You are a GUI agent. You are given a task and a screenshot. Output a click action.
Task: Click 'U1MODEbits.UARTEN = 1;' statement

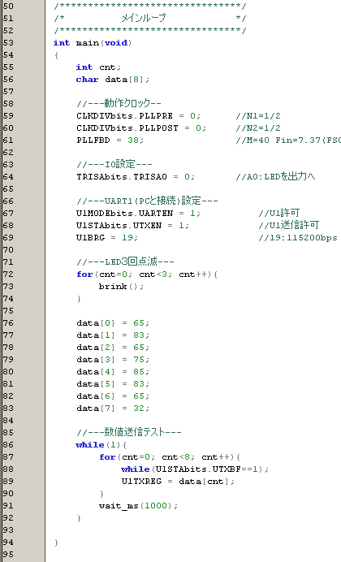click(x=138, y=214)
